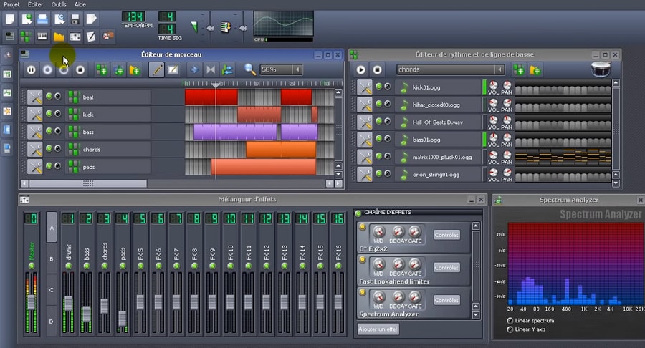This screenshot has height=348, width=645.
Task: Open the 50% zoom dropdown
Action: click(x=297, y=70)
